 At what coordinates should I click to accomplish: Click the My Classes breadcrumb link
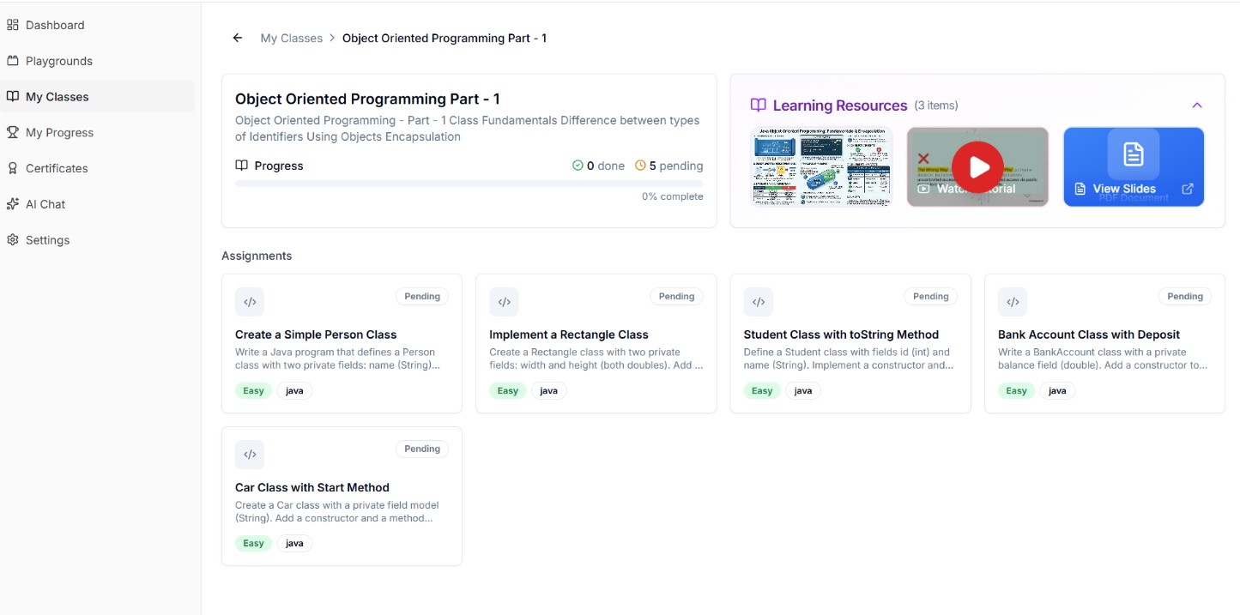[x=291, y=38]
